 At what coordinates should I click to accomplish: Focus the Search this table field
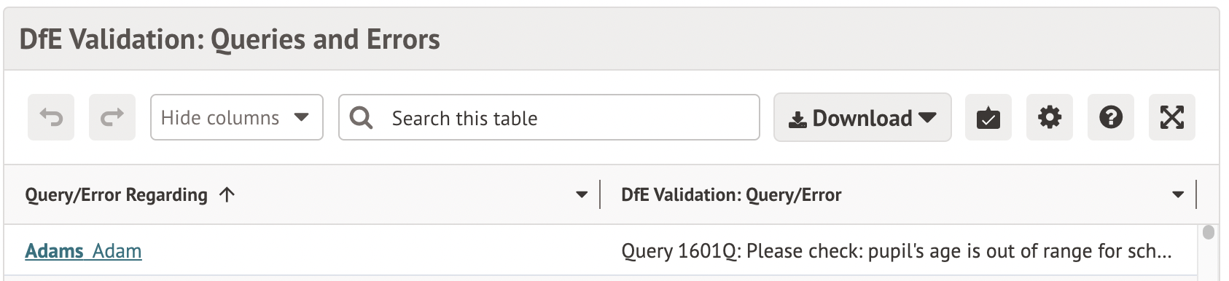tap(549, 117)
